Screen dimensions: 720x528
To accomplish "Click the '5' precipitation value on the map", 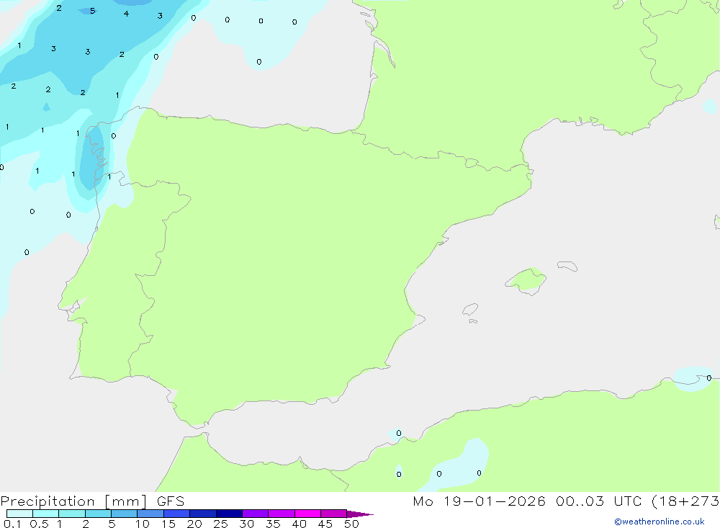I will 93,11.
